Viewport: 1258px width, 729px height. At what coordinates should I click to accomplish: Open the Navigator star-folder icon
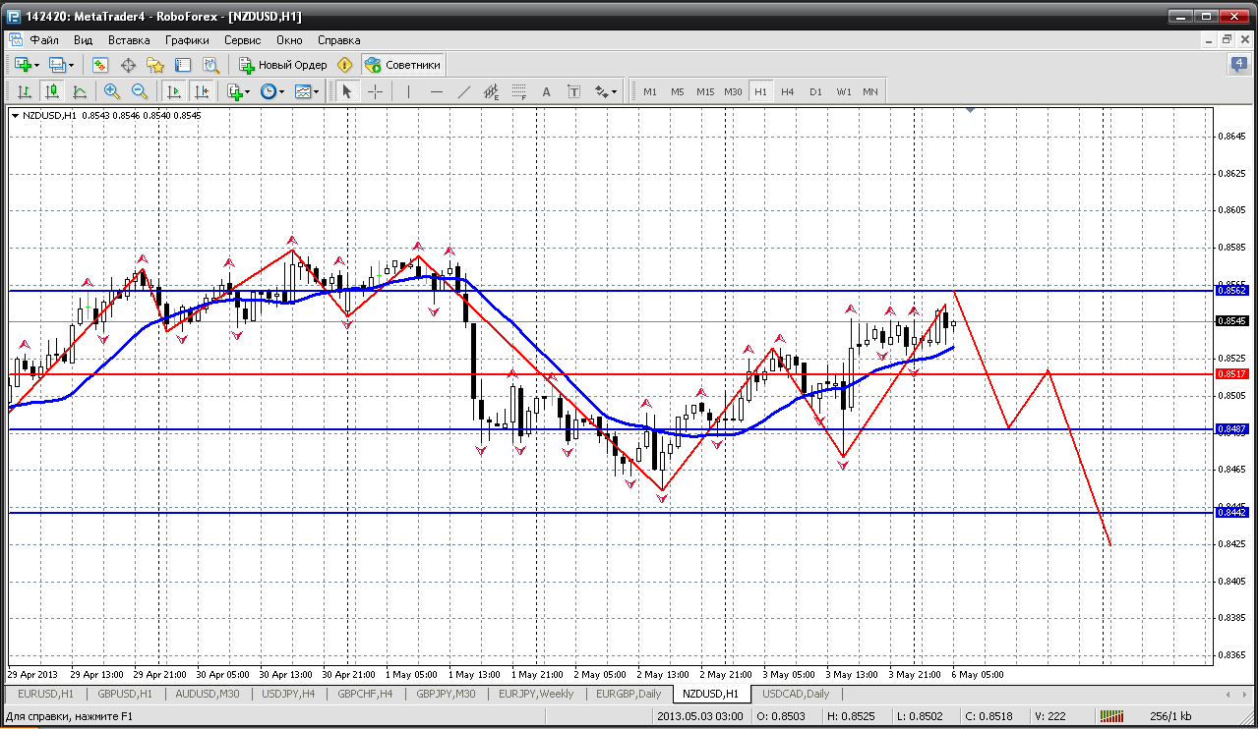(x=155, y=65)
